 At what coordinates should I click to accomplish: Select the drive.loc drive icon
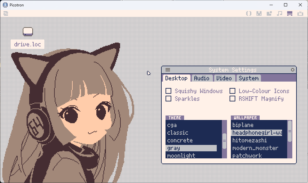pos(28,32)
